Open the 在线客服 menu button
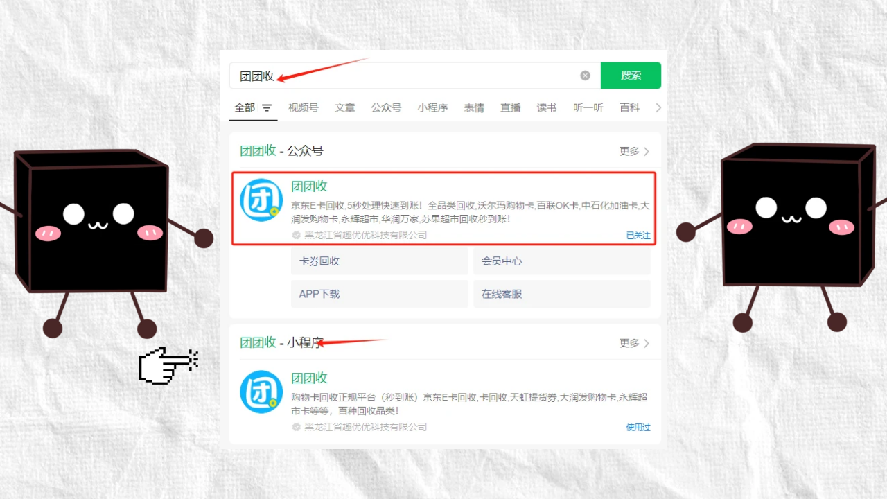 point(562,294)
